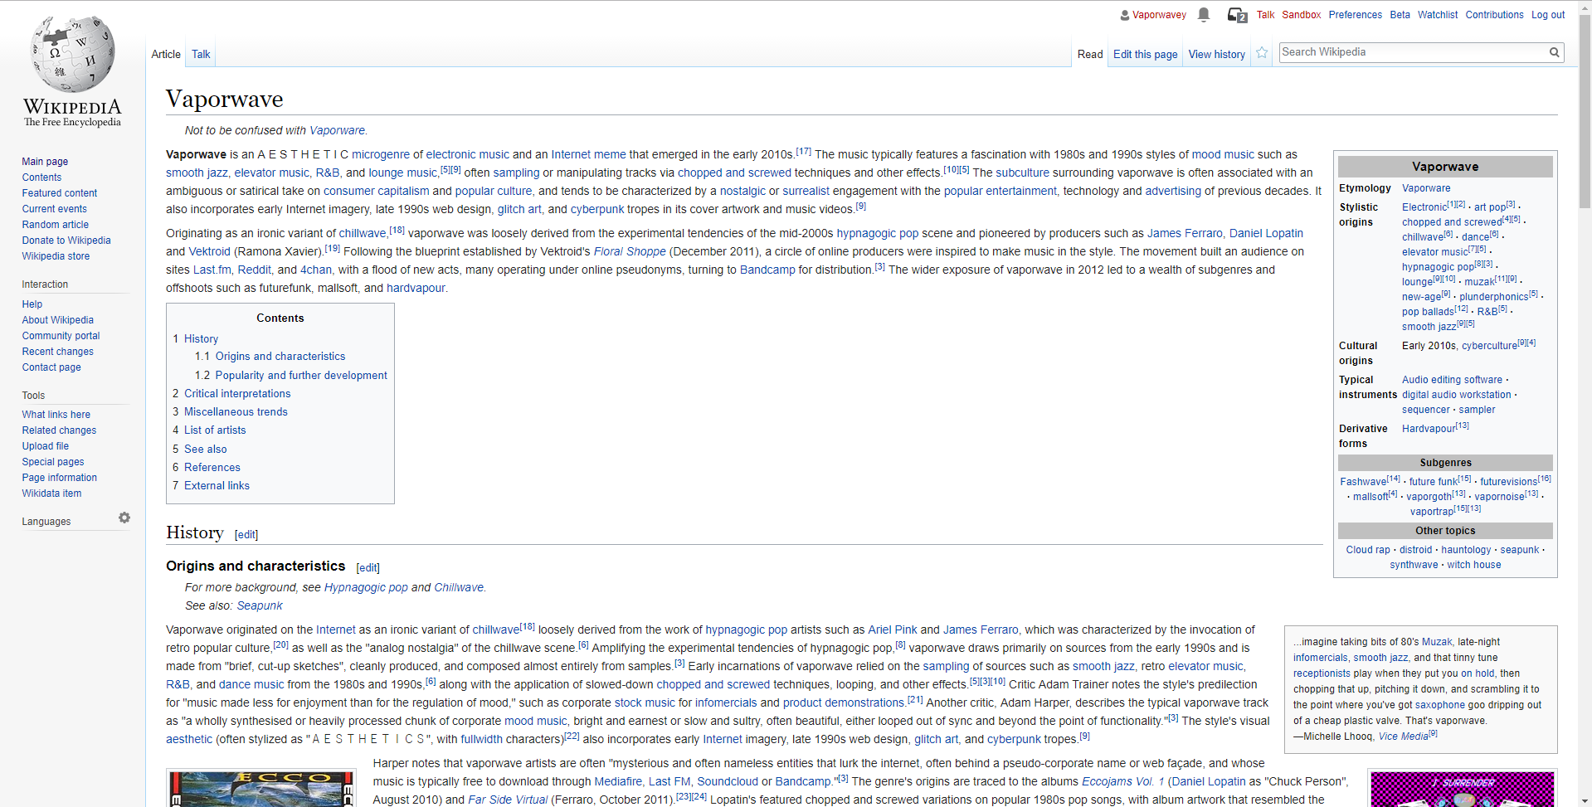Jump to External links in contents
This screenshot has width=1592, height=807.
coord(217,486)
